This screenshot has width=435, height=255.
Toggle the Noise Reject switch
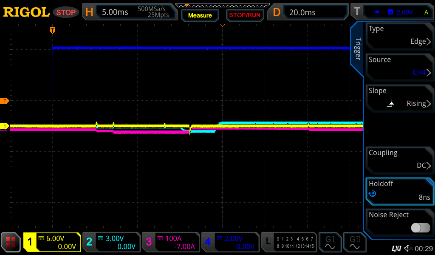(x=420, y=228)
